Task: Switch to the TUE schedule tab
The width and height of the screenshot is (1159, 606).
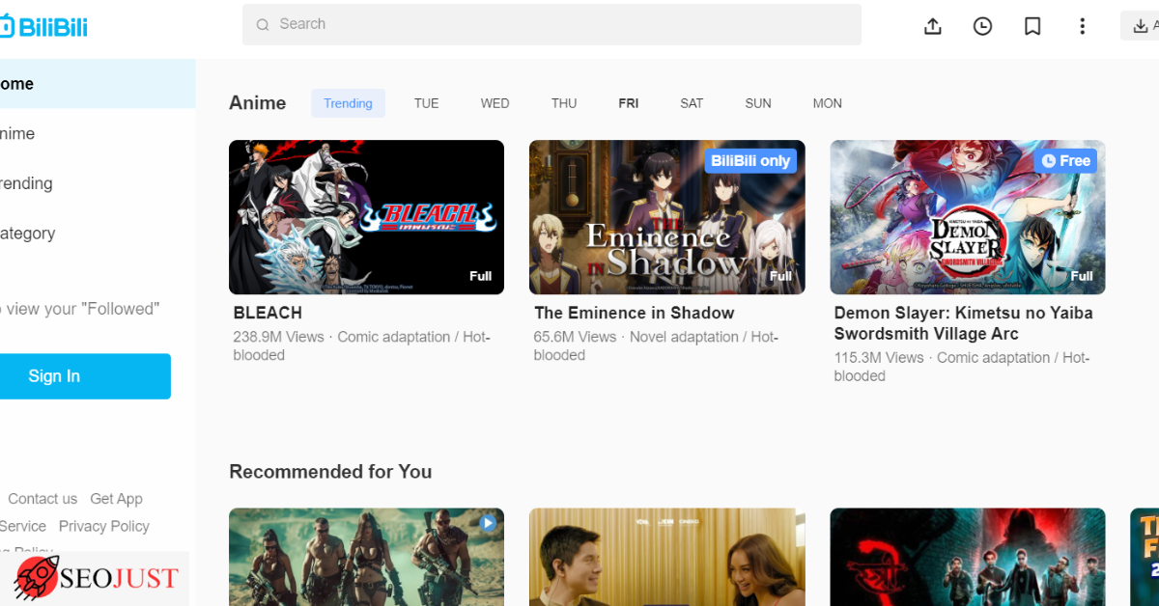Action: point(426,103)
